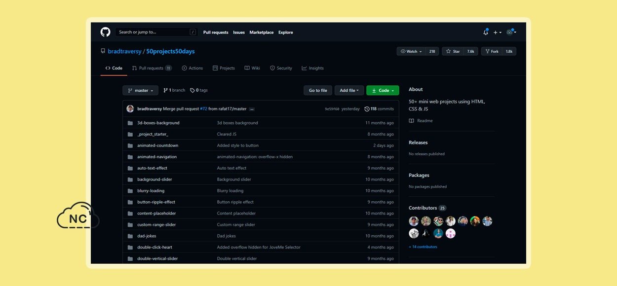The width and height of the screenshot is (617, 286).
Task: Open the double-vertical-slider folder
Action: pos(157,259)
